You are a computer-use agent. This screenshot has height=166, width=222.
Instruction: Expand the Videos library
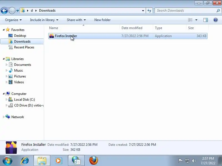coord(6,82)
